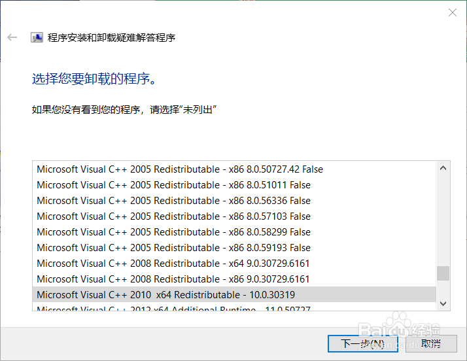Select Visual C++ 2005 x86 8.0.58299 False
467x361 pixels.
pos(234,232)
